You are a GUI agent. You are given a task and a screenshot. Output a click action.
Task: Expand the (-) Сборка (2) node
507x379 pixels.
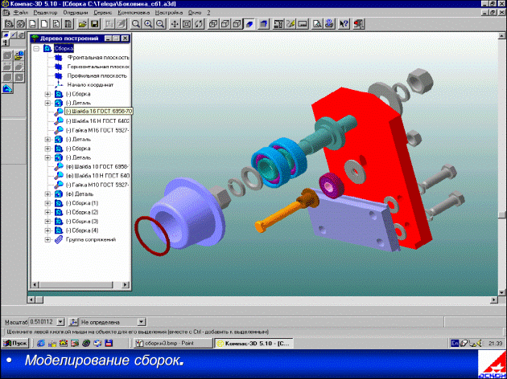[47, 212]
